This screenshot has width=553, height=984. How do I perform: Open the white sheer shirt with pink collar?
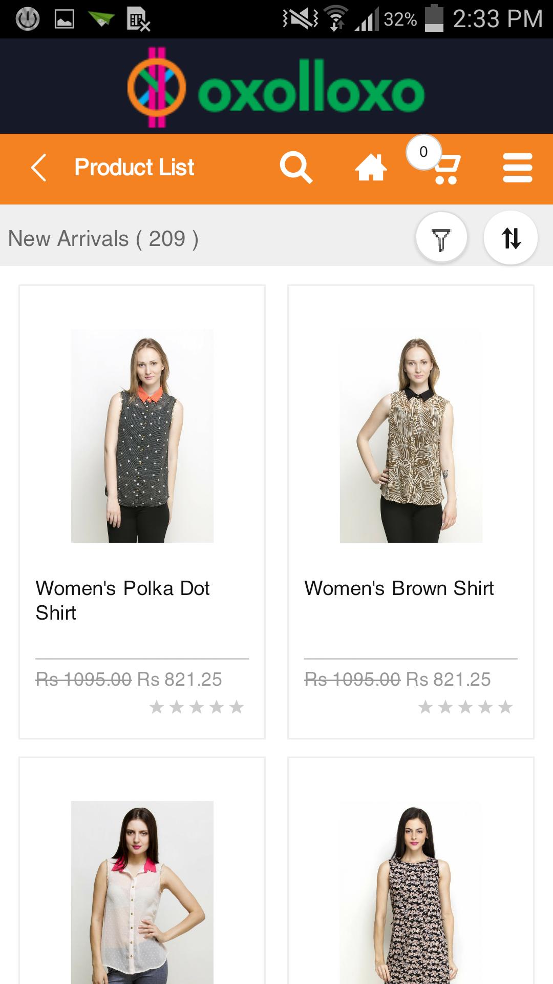(142, 892)
